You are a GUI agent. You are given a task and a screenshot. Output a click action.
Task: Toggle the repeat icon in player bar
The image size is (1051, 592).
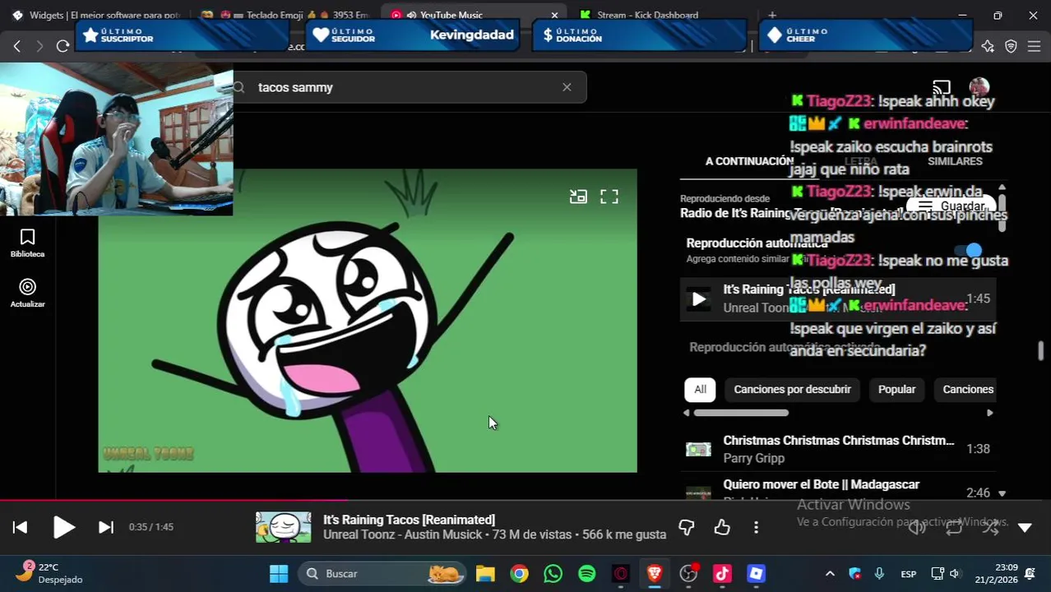tap(954, 528)
